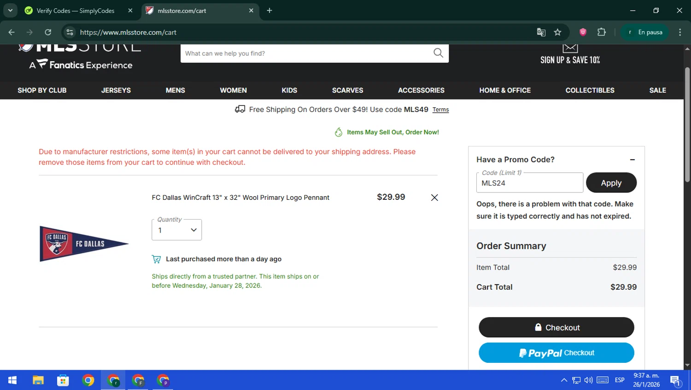Image resolution: width=691 pixels, height=390 pixels.
Task: Open the Mens menu
Action: pyautogui.click(x=176, y=90)
